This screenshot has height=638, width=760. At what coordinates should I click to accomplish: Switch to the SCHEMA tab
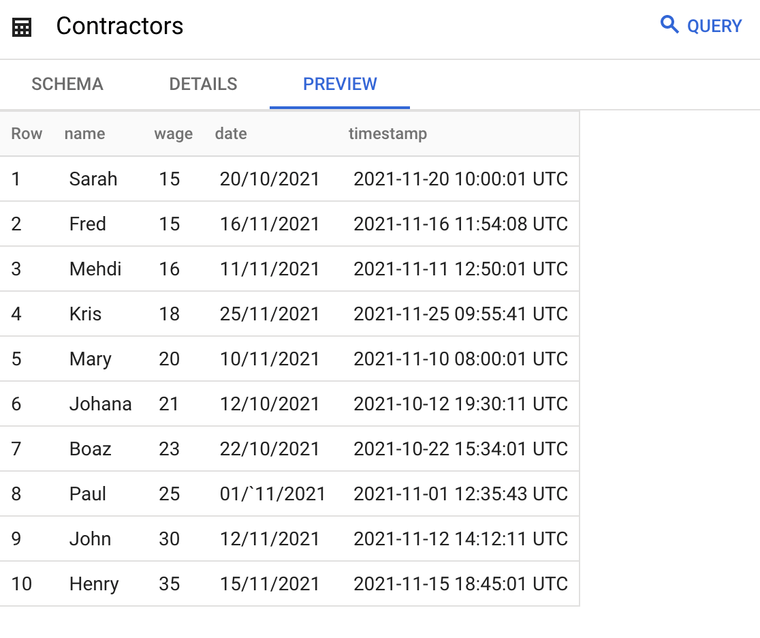click(67, 84)
